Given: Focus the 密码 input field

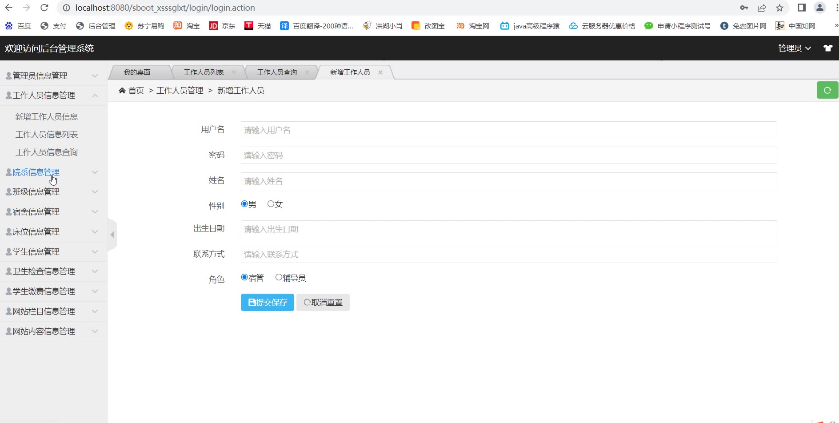Looking at the screenshot, I should pyautogui.click(x=509, y=155).
